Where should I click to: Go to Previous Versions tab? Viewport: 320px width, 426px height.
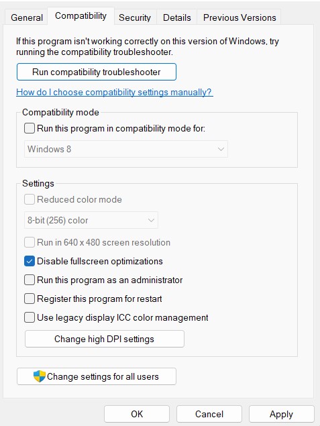point(239,17)
